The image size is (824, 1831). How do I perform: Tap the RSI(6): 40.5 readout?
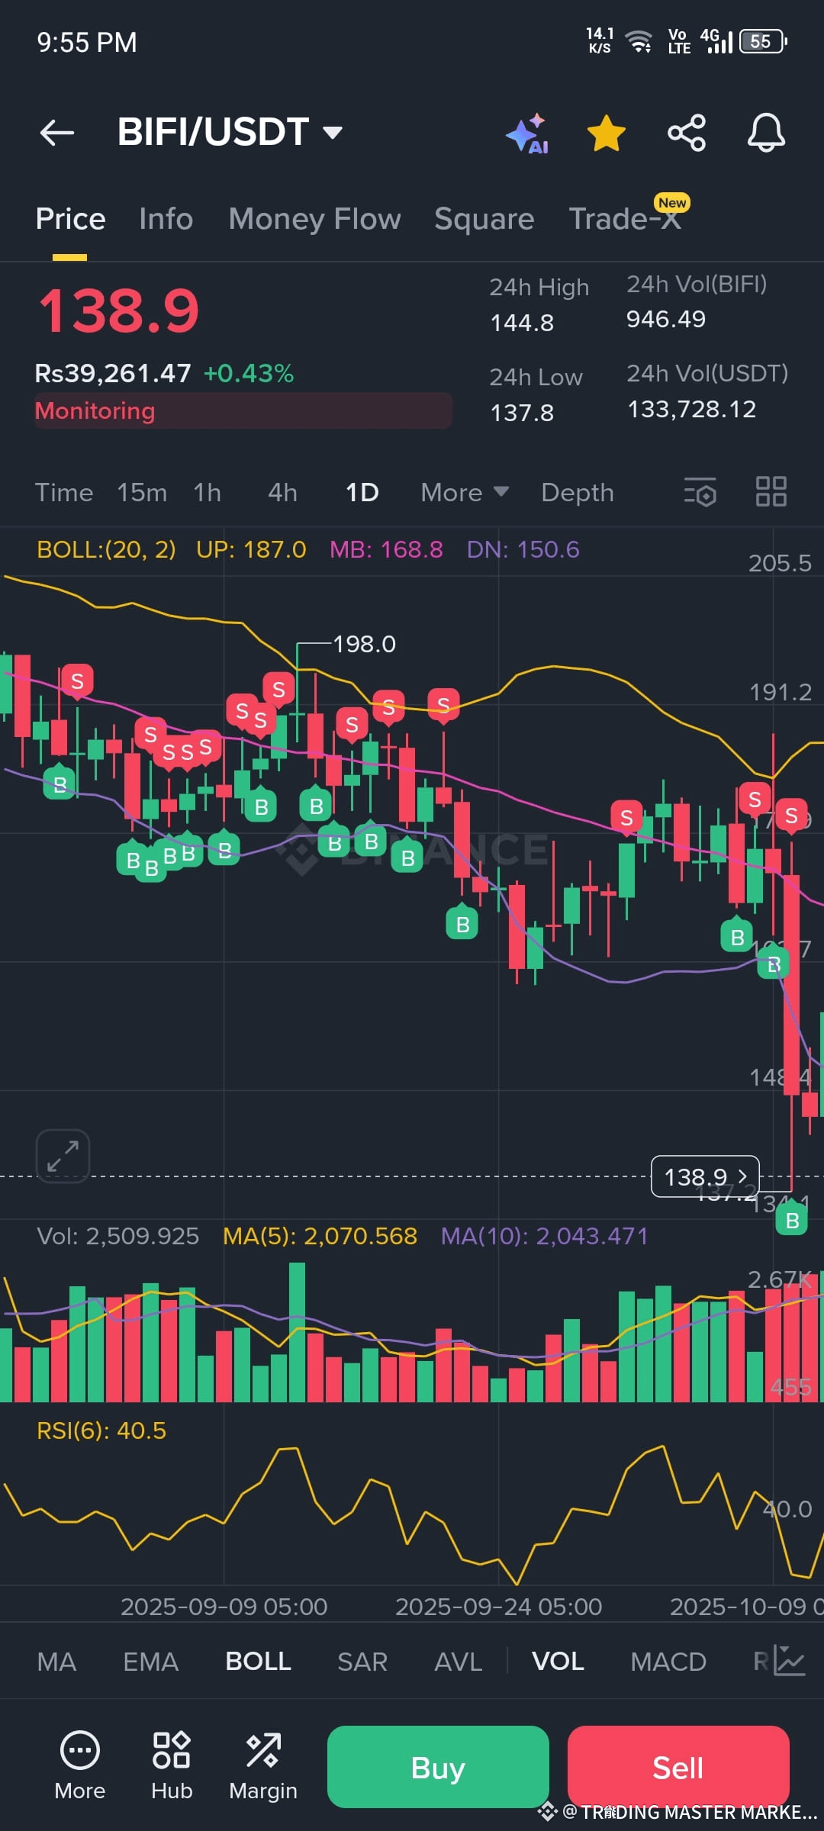click(x=101, y=1430)
